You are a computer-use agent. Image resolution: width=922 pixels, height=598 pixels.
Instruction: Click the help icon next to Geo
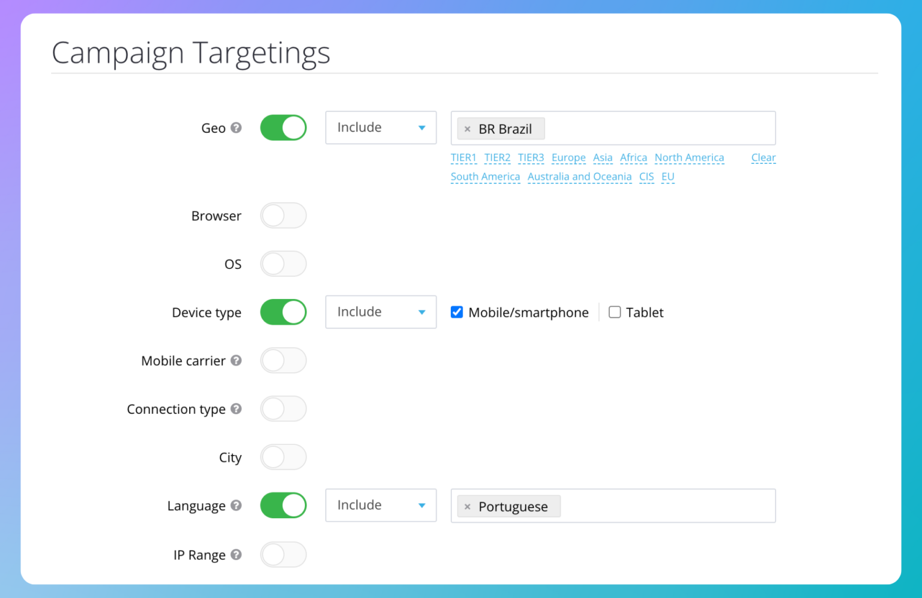click(x=236, y=128)
